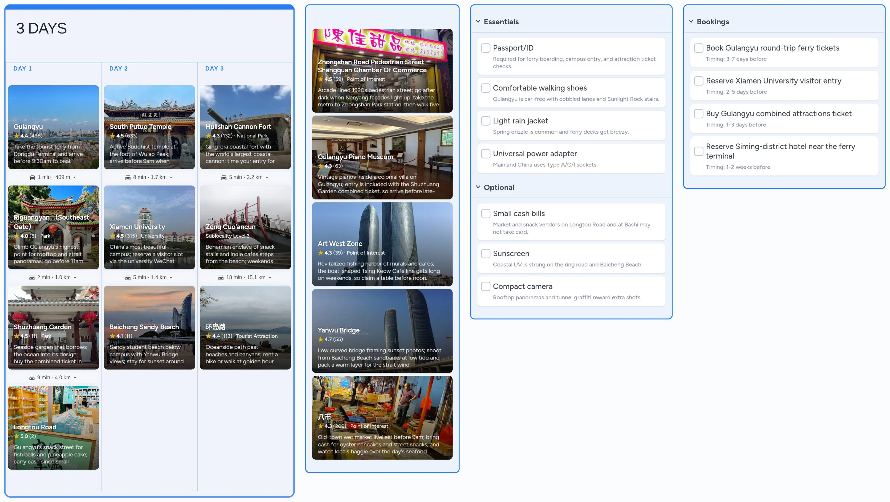Image resolution: width=890 pixels, height=502 pixels.
Task: Tick the Comfortable walking shoes checkbox
Action: 486,88
